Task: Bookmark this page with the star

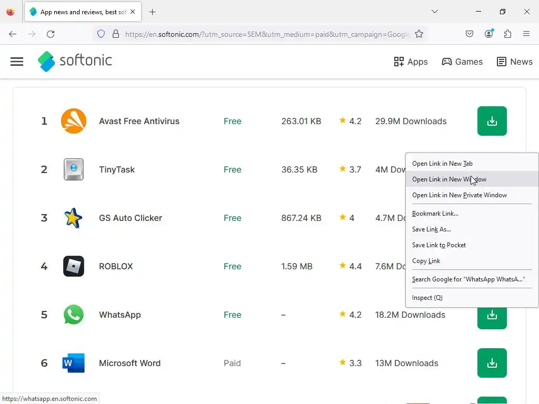Action: coord(418,34)
